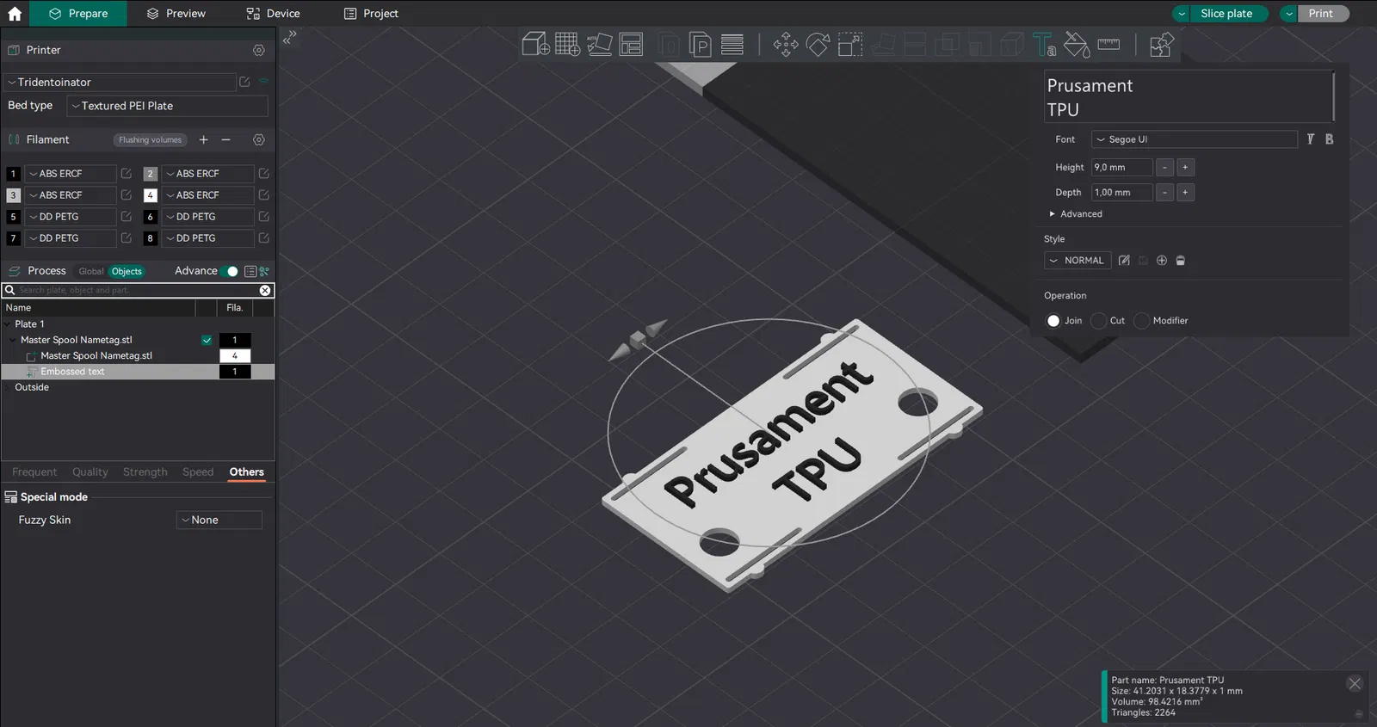
Task: Click the Arrange all objects icon
Action: [x=632, y=44]
